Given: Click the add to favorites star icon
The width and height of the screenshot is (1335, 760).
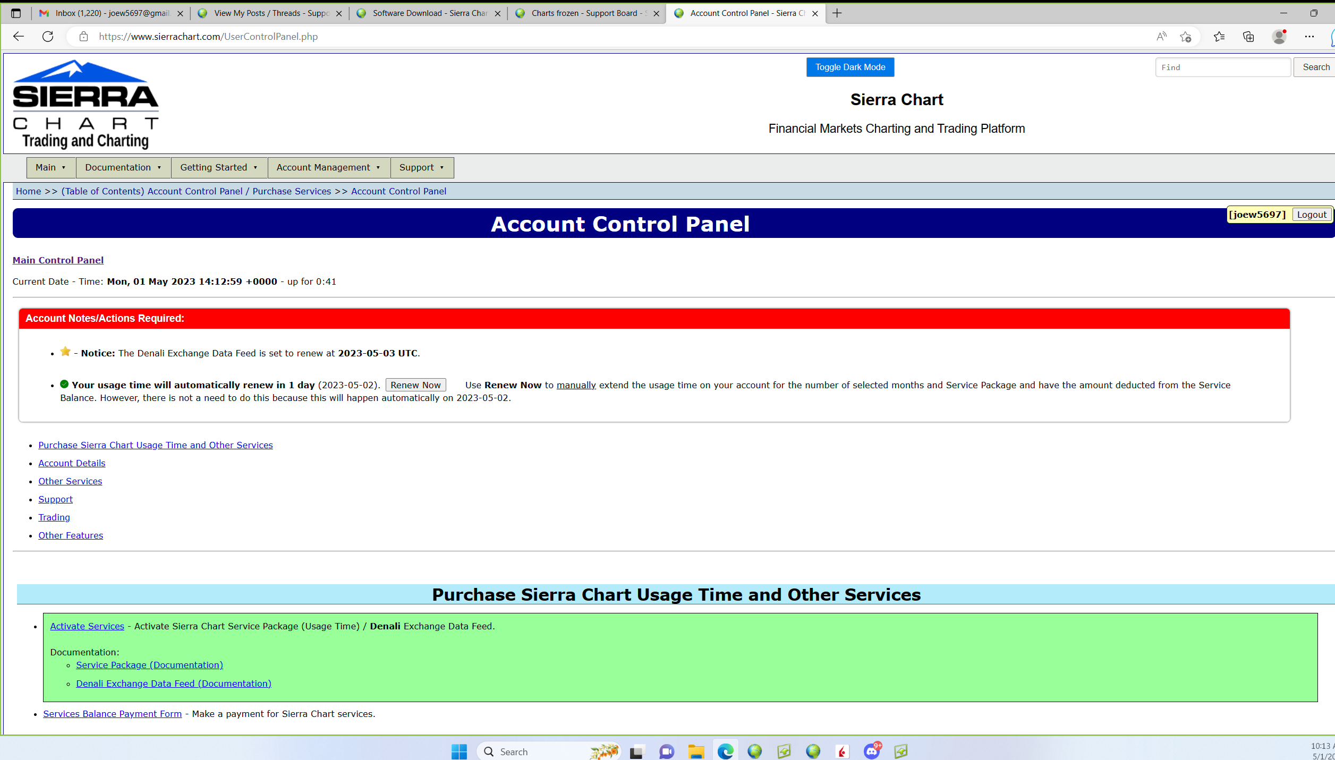Looking at the screenshot, I should [x=1185, y=37].
